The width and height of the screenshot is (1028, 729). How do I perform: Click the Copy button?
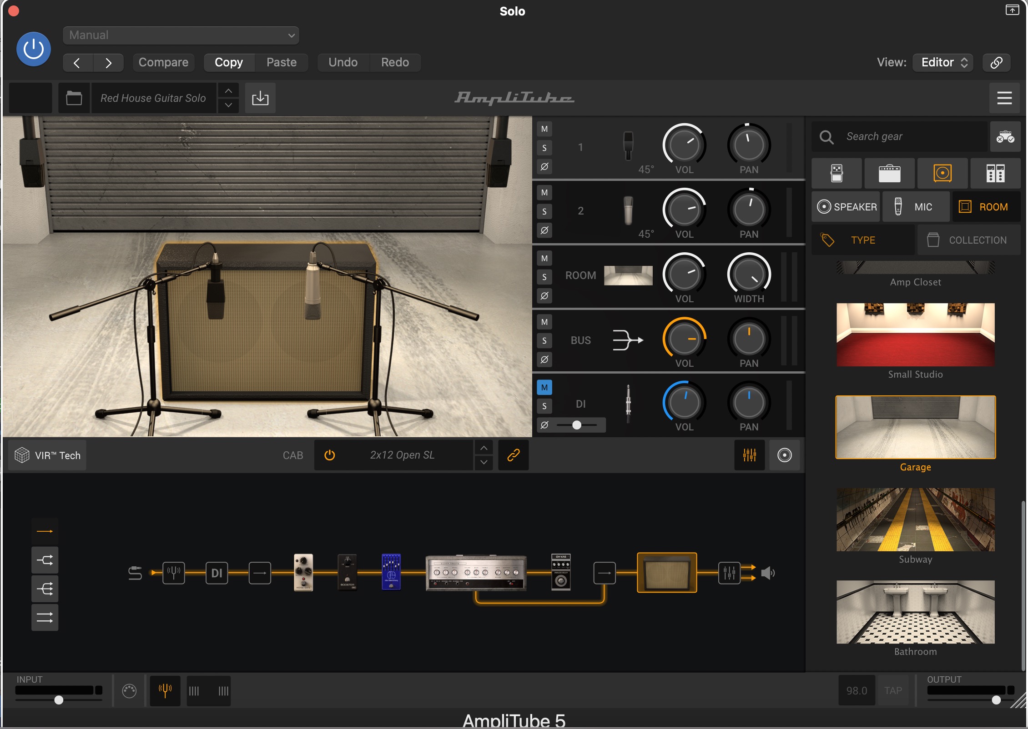coord(229,63)
